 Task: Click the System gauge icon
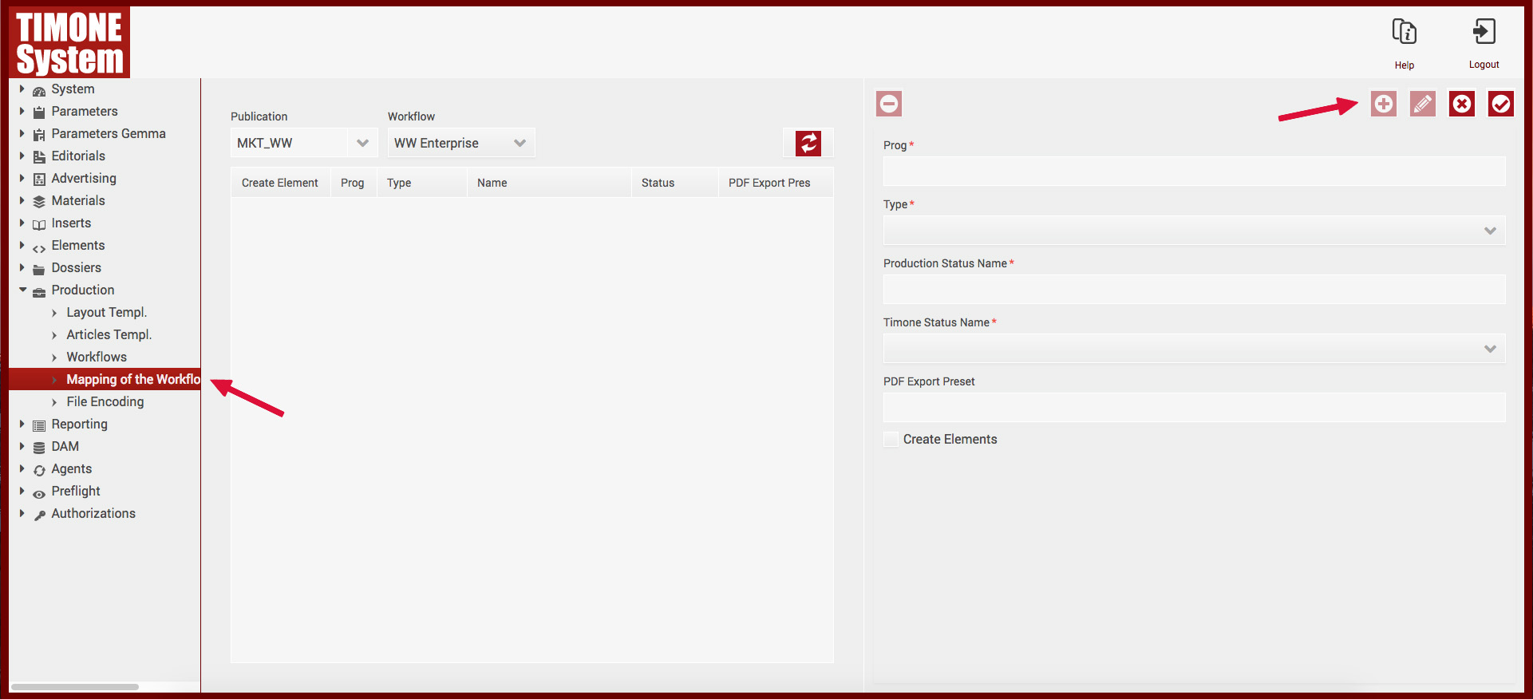click(39, 90)
